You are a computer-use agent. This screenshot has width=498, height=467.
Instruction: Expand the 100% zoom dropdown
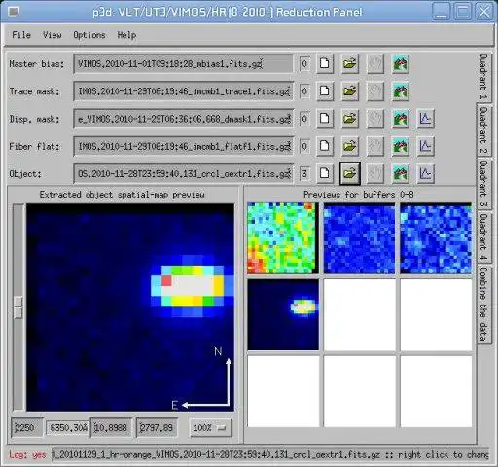tap(211, 428)
